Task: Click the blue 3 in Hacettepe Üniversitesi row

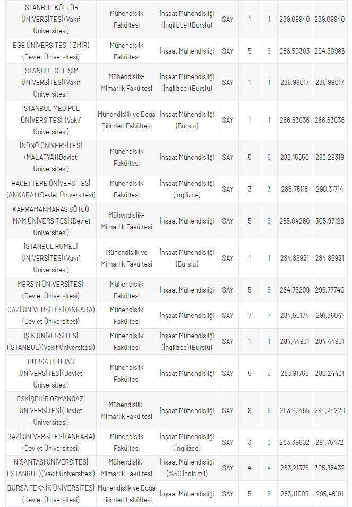Action: (269, 189)
